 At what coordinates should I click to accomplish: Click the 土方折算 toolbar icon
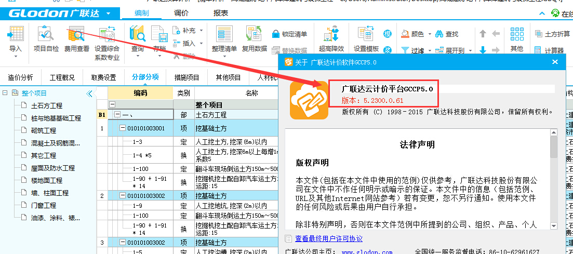(x=538, y=34)
